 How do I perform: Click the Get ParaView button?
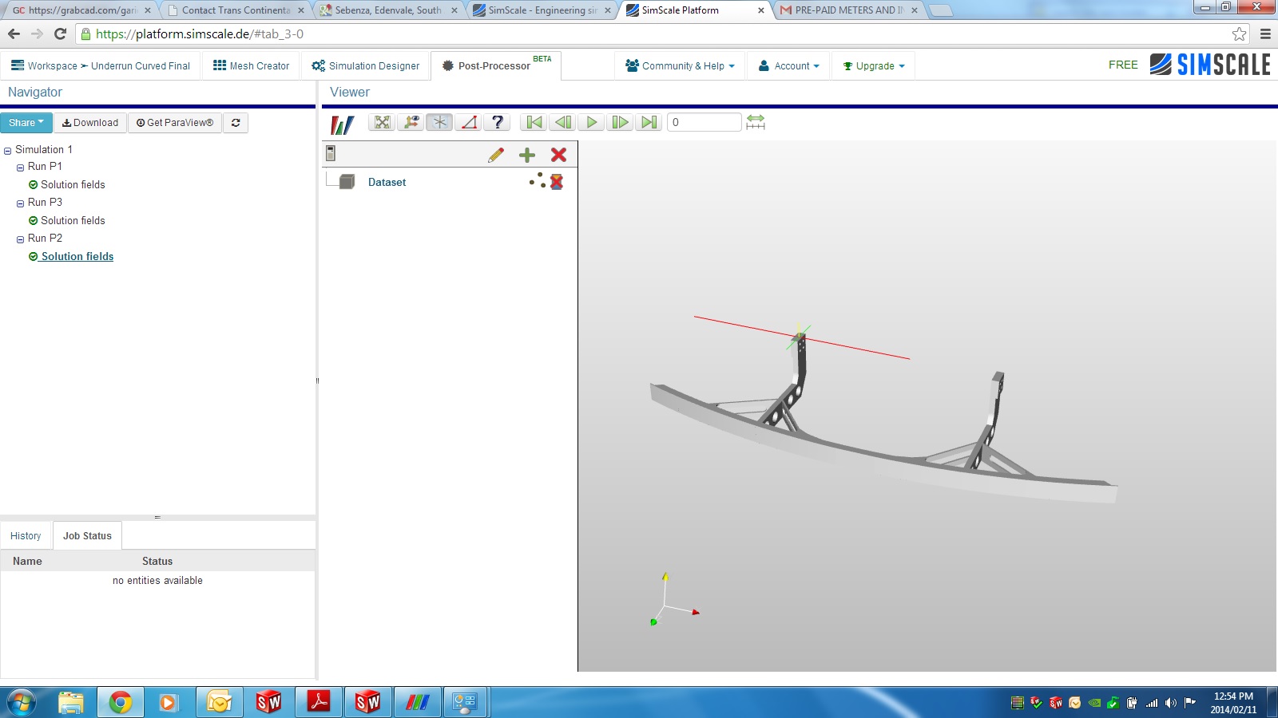[x=175, y=123]
